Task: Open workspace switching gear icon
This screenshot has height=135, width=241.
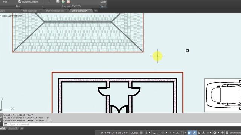Action: point(215,133)
